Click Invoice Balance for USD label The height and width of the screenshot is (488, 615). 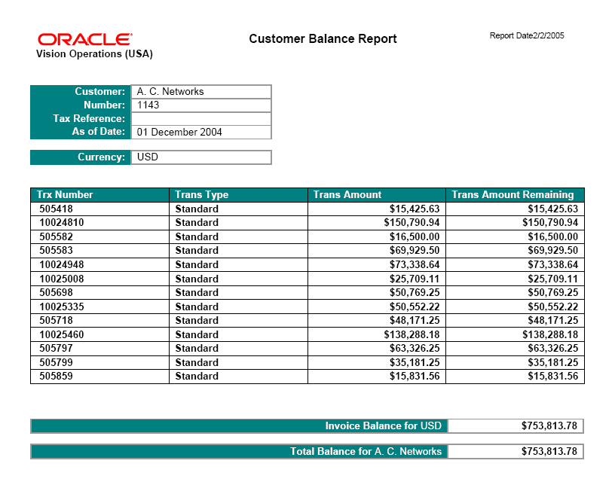(383, 426)
